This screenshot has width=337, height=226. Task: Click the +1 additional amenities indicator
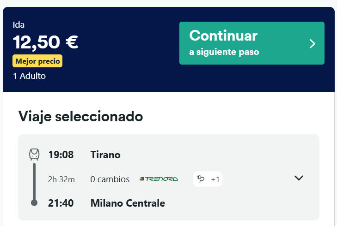tap(215, 179)
